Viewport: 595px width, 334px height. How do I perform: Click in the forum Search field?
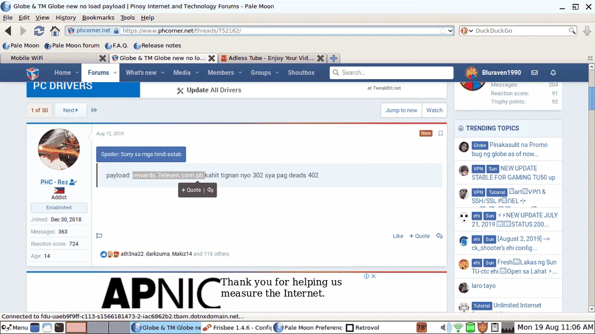pyautogui.click(x=392, y=73)
